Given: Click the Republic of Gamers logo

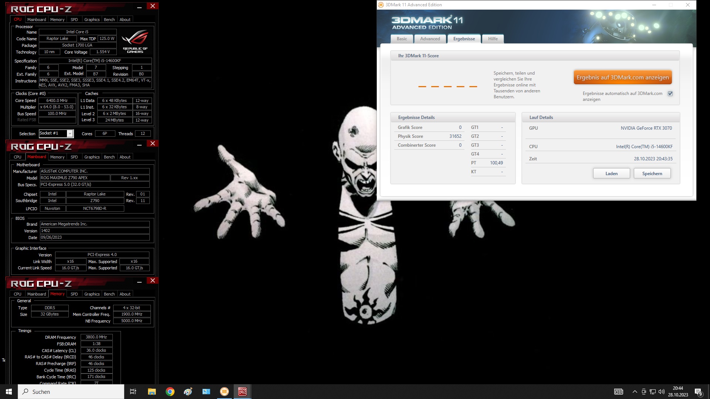Looking at the screenshot, I should point(135,41).
